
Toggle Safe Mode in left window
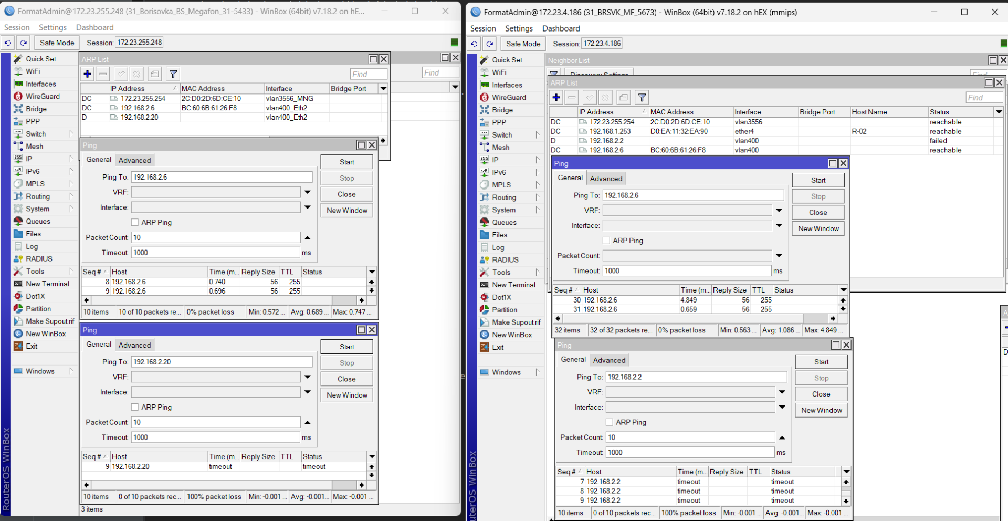pyautogui.click(x=57, y=43)
